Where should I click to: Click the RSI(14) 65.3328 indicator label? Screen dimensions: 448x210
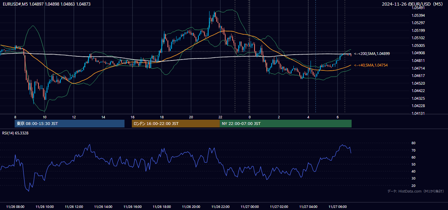pyautogui.click(x=15, y=133)
